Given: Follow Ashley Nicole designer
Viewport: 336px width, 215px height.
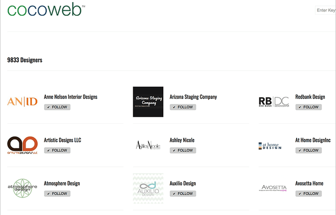Looking at the screenshot, I should click(183, 150).
